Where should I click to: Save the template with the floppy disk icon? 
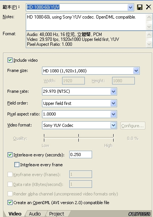click(140, 7)
